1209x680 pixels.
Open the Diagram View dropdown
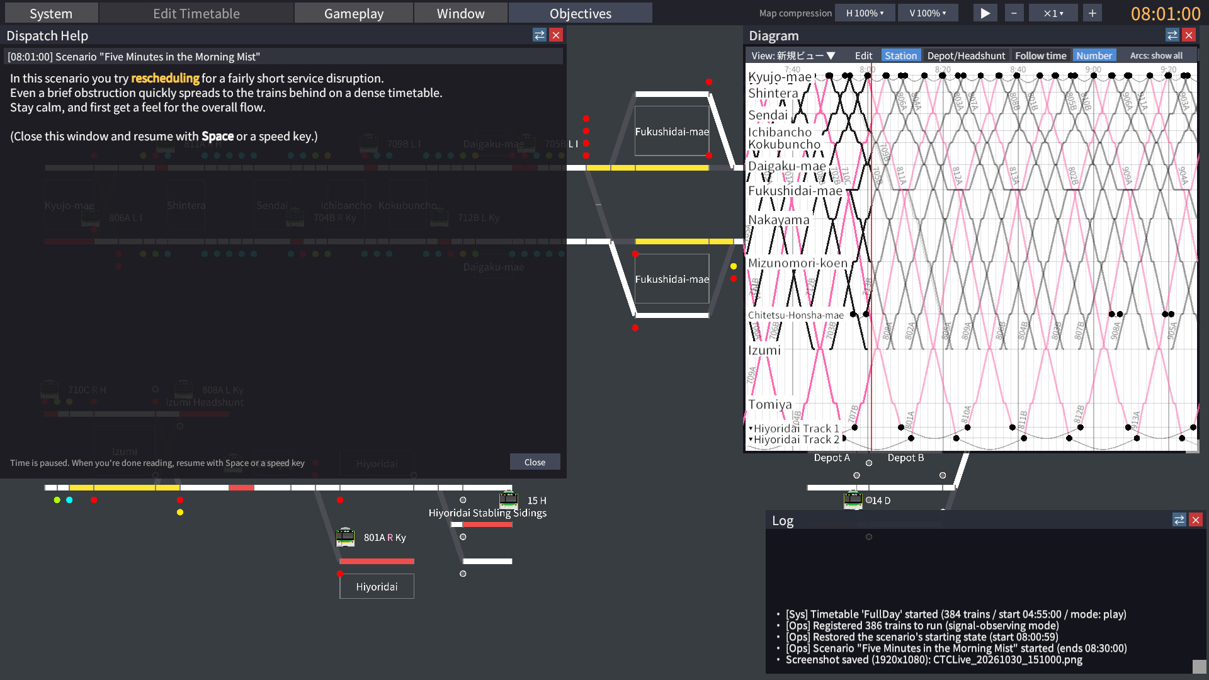point(793,55)
